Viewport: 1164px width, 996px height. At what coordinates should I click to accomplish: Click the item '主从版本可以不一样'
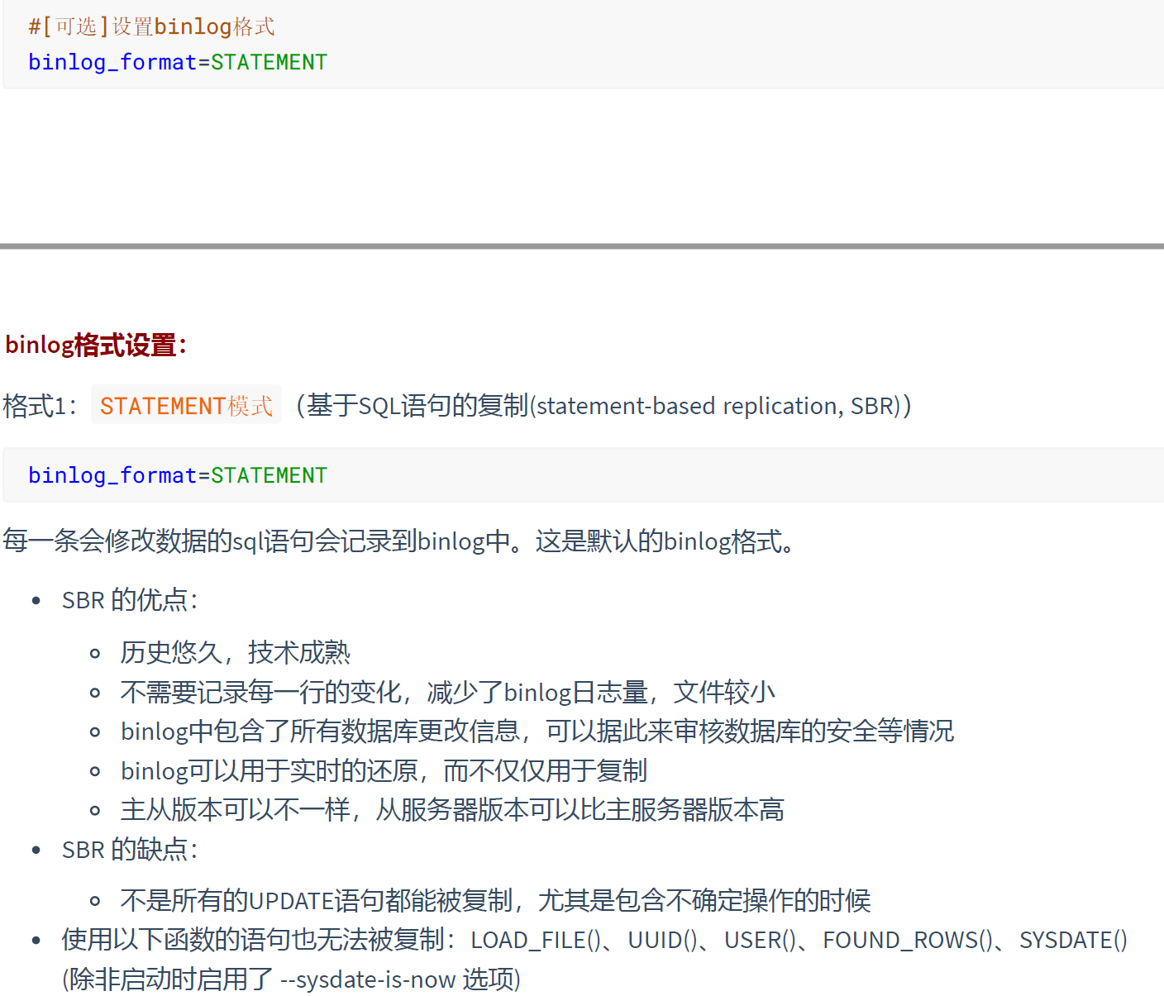pos(235,809)
